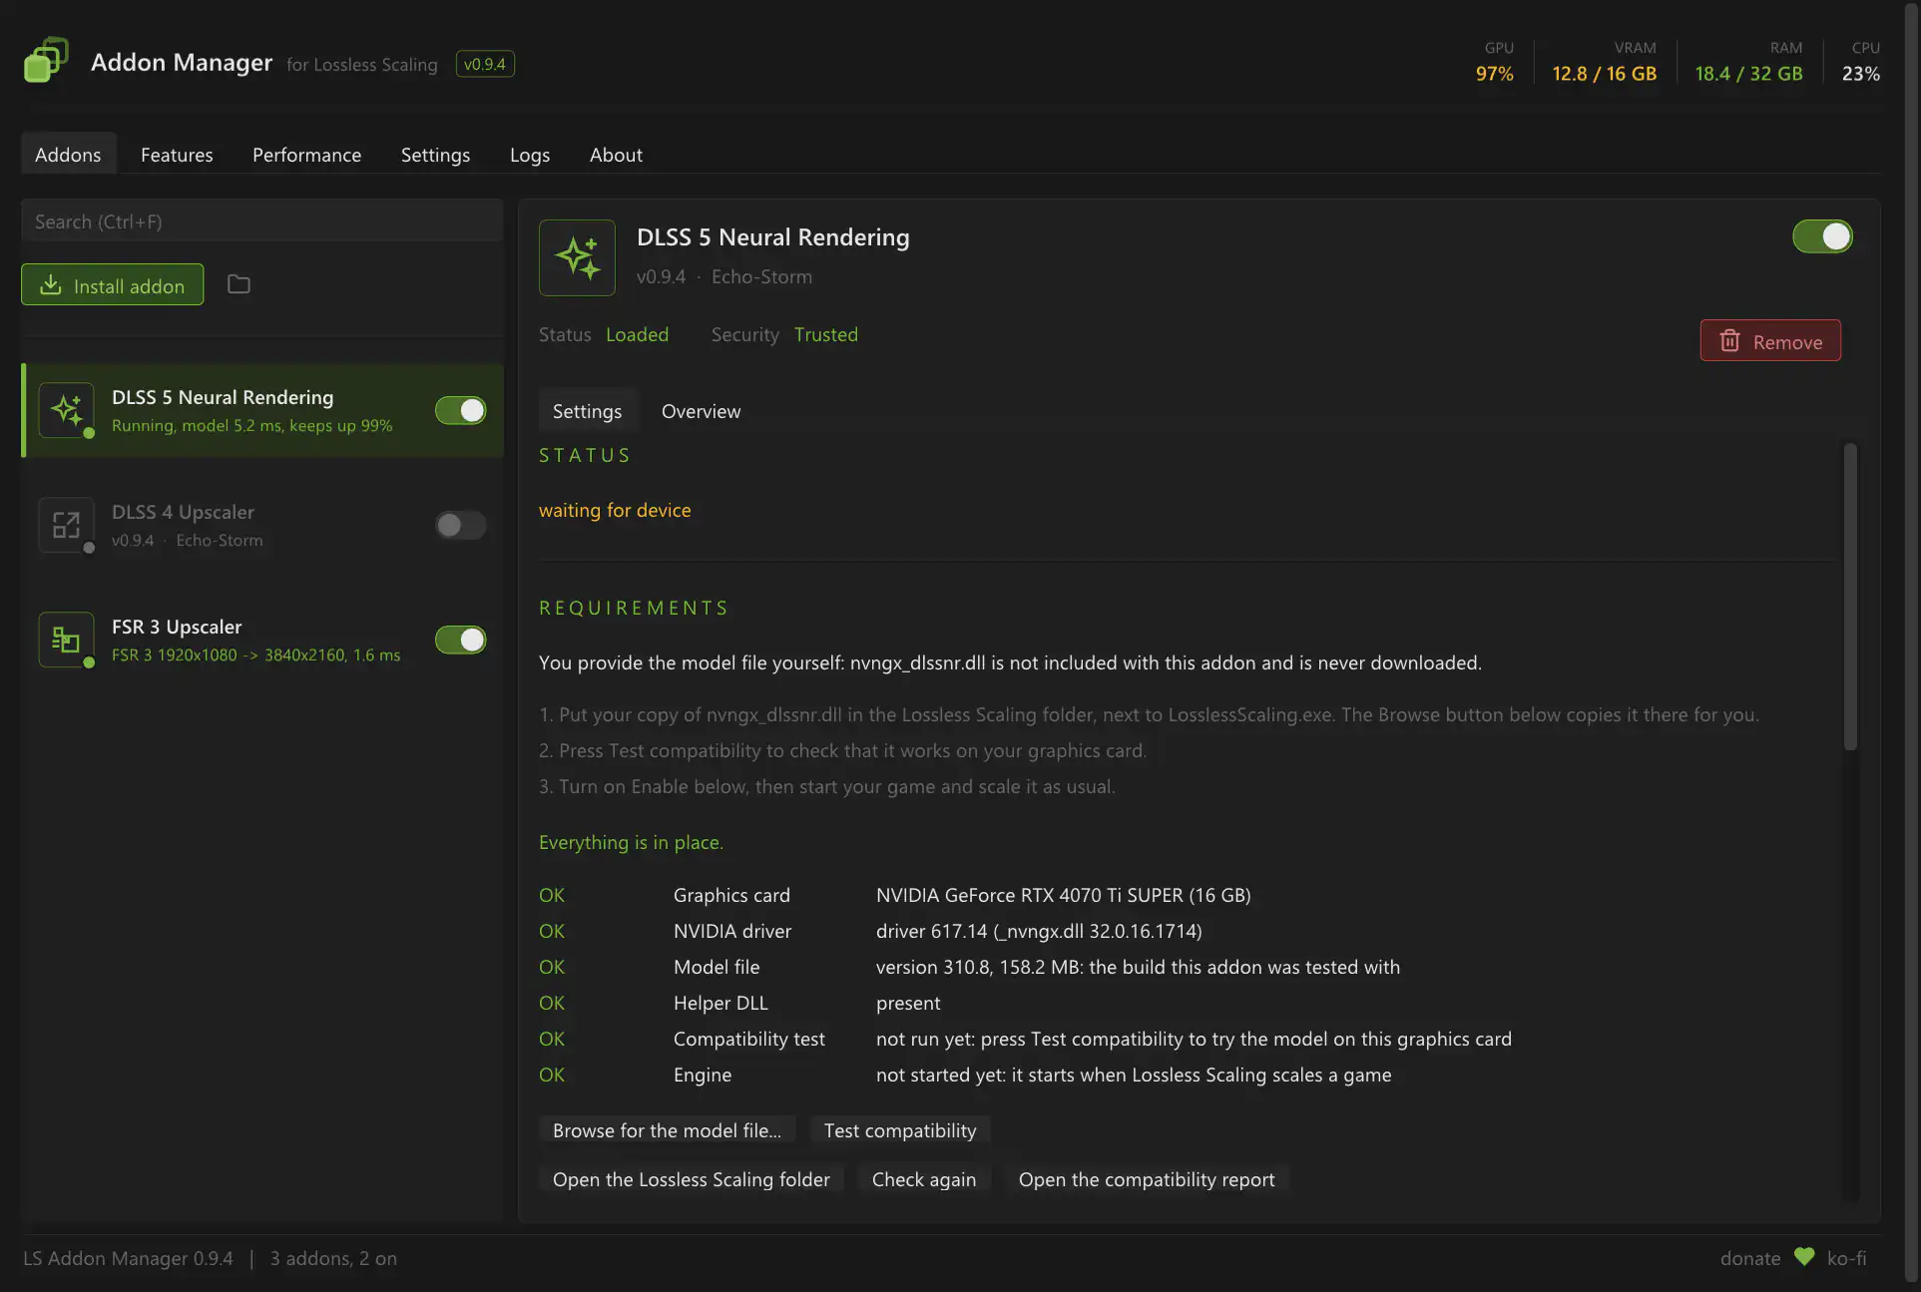Click Open the compatibility report
This screenshot has height=1292, width=1921.
point(1147,1179)
